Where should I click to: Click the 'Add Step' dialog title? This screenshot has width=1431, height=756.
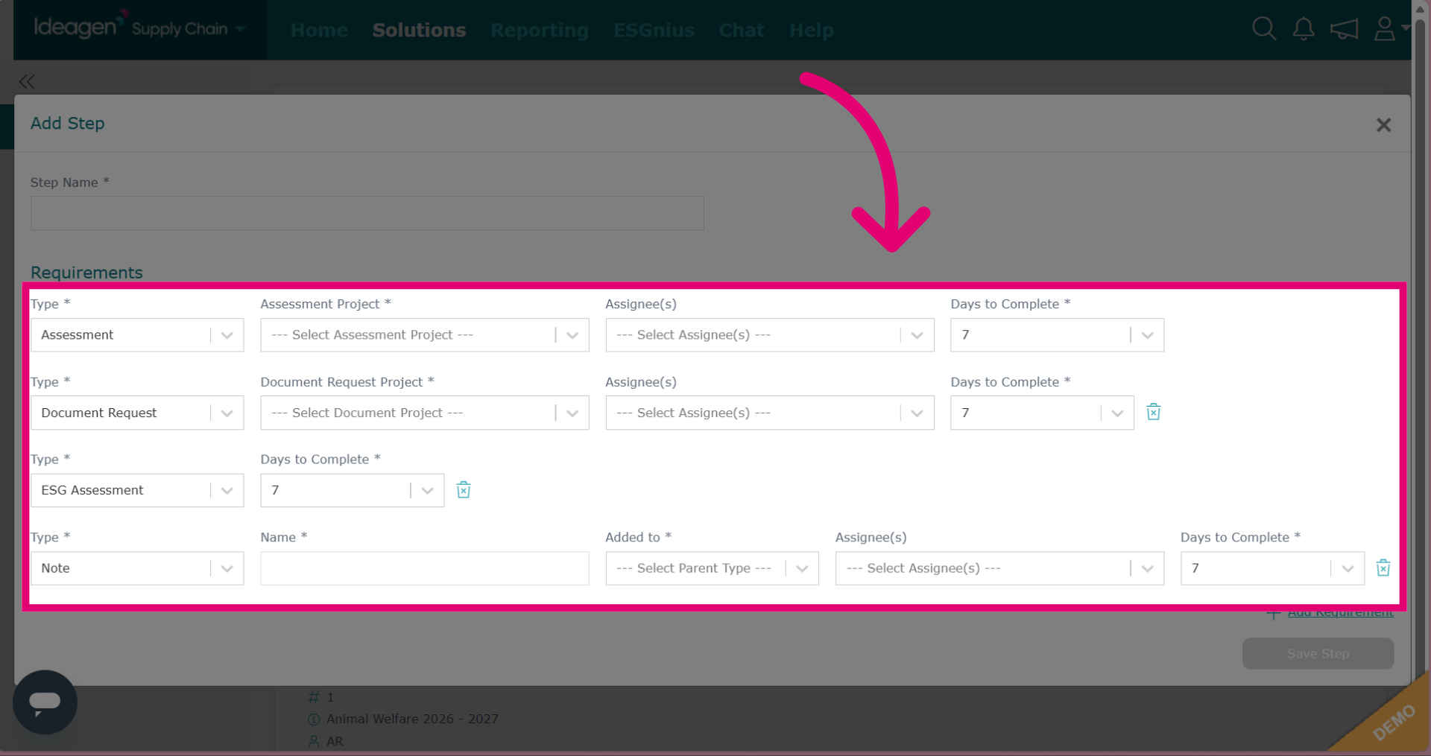[x=67, y=124]
